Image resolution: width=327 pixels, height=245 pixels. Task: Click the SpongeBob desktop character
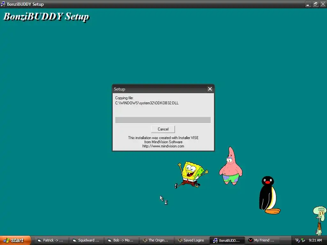pos(191,174)
